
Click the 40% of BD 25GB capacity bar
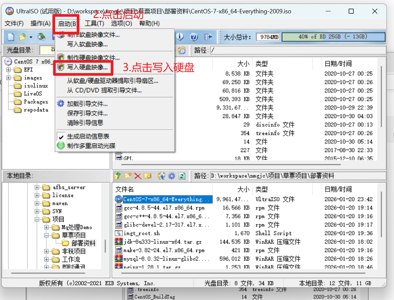[x=333, y=37]
